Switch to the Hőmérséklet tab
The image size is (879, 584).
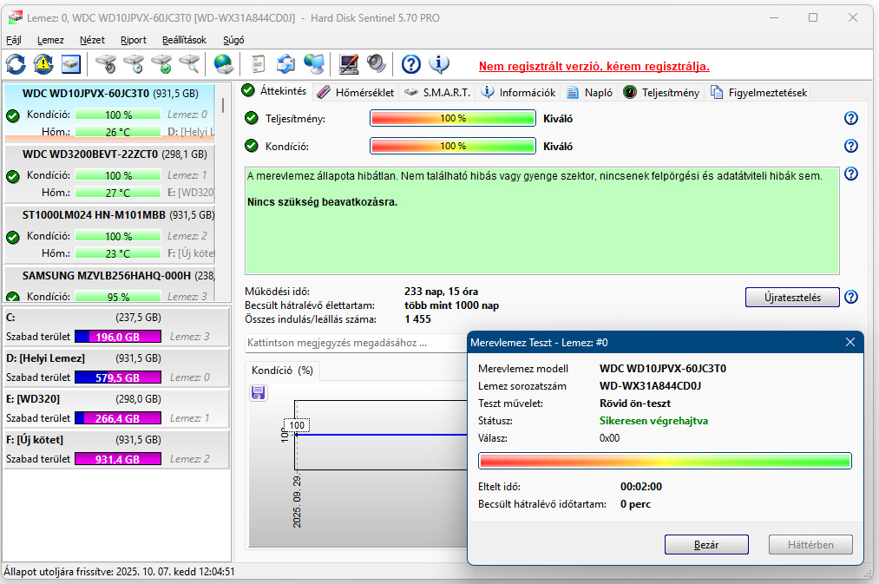[356, 93]
